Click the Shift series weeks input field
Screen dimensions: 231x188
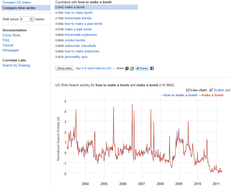pyautogui.click(x=25, y=19)
